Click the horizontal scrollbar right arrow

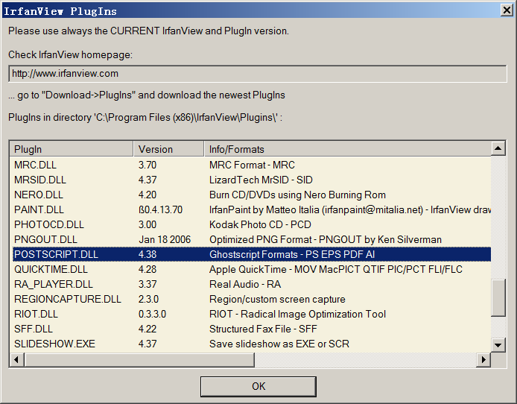pos(483,359)
